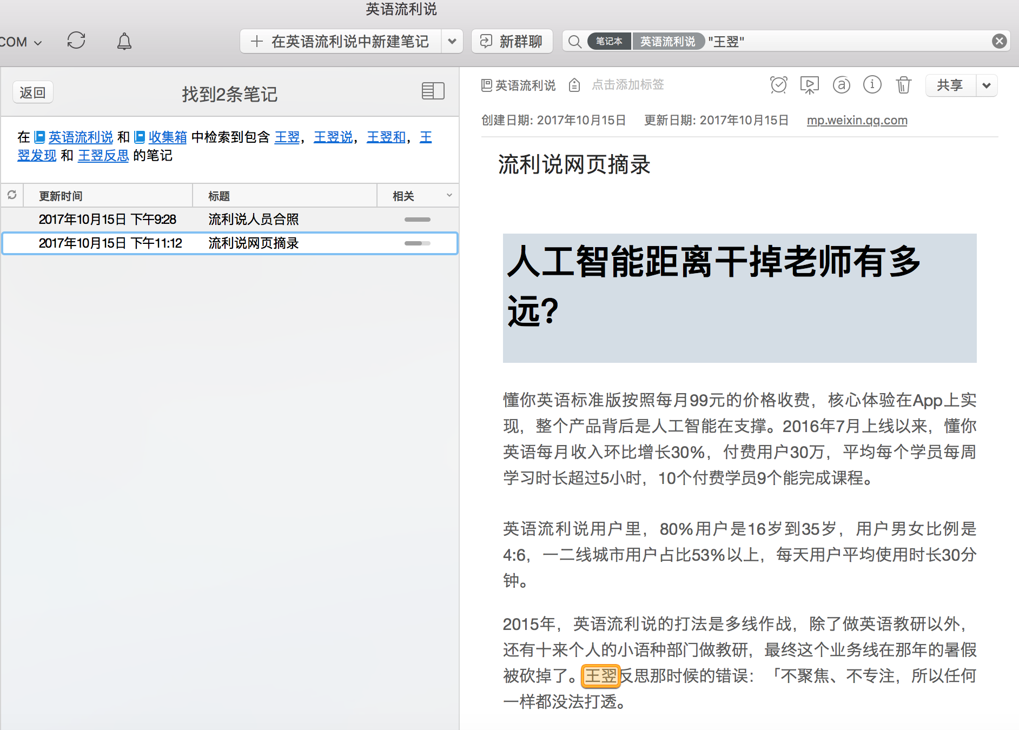Click the 返回 back button
Screen dimensions: 1019x730
pyautogui.click(x=32, y=92)
